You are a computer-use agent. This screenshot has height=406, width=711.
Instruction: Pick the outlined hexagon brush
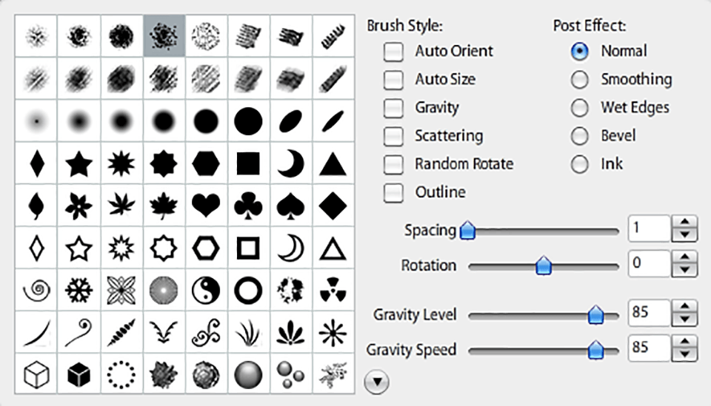point(206,248)
